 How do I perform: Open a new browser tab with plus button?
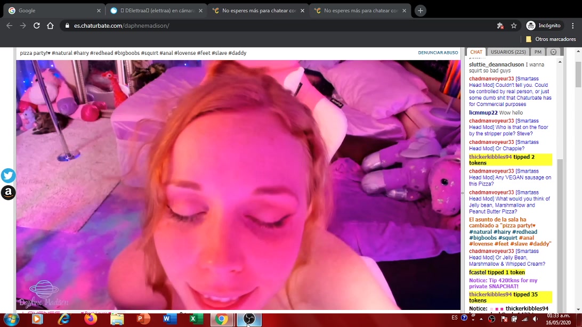421,11
